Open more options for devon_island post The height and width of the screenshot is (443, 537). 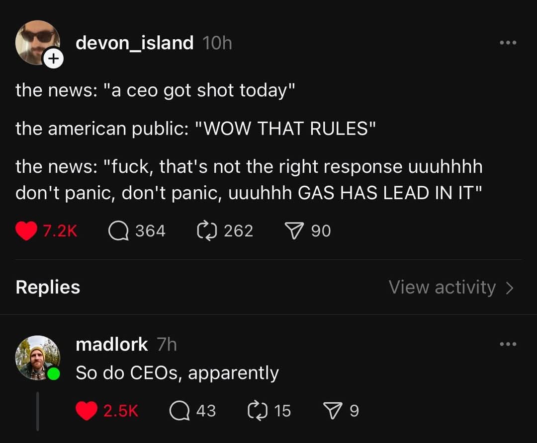click(508, 43)
